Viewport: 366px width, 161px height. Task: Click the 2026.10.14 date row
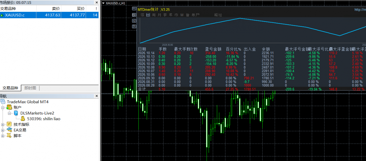pyautogui.click(x=146, y=53)
